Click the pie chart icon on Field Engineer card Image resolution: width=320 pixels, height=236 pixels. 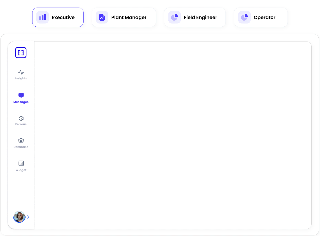[x=174, y=17]
